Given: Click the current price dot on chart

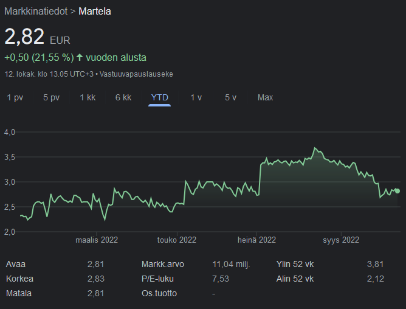Looking at the screenshot, I should point(397,191).
